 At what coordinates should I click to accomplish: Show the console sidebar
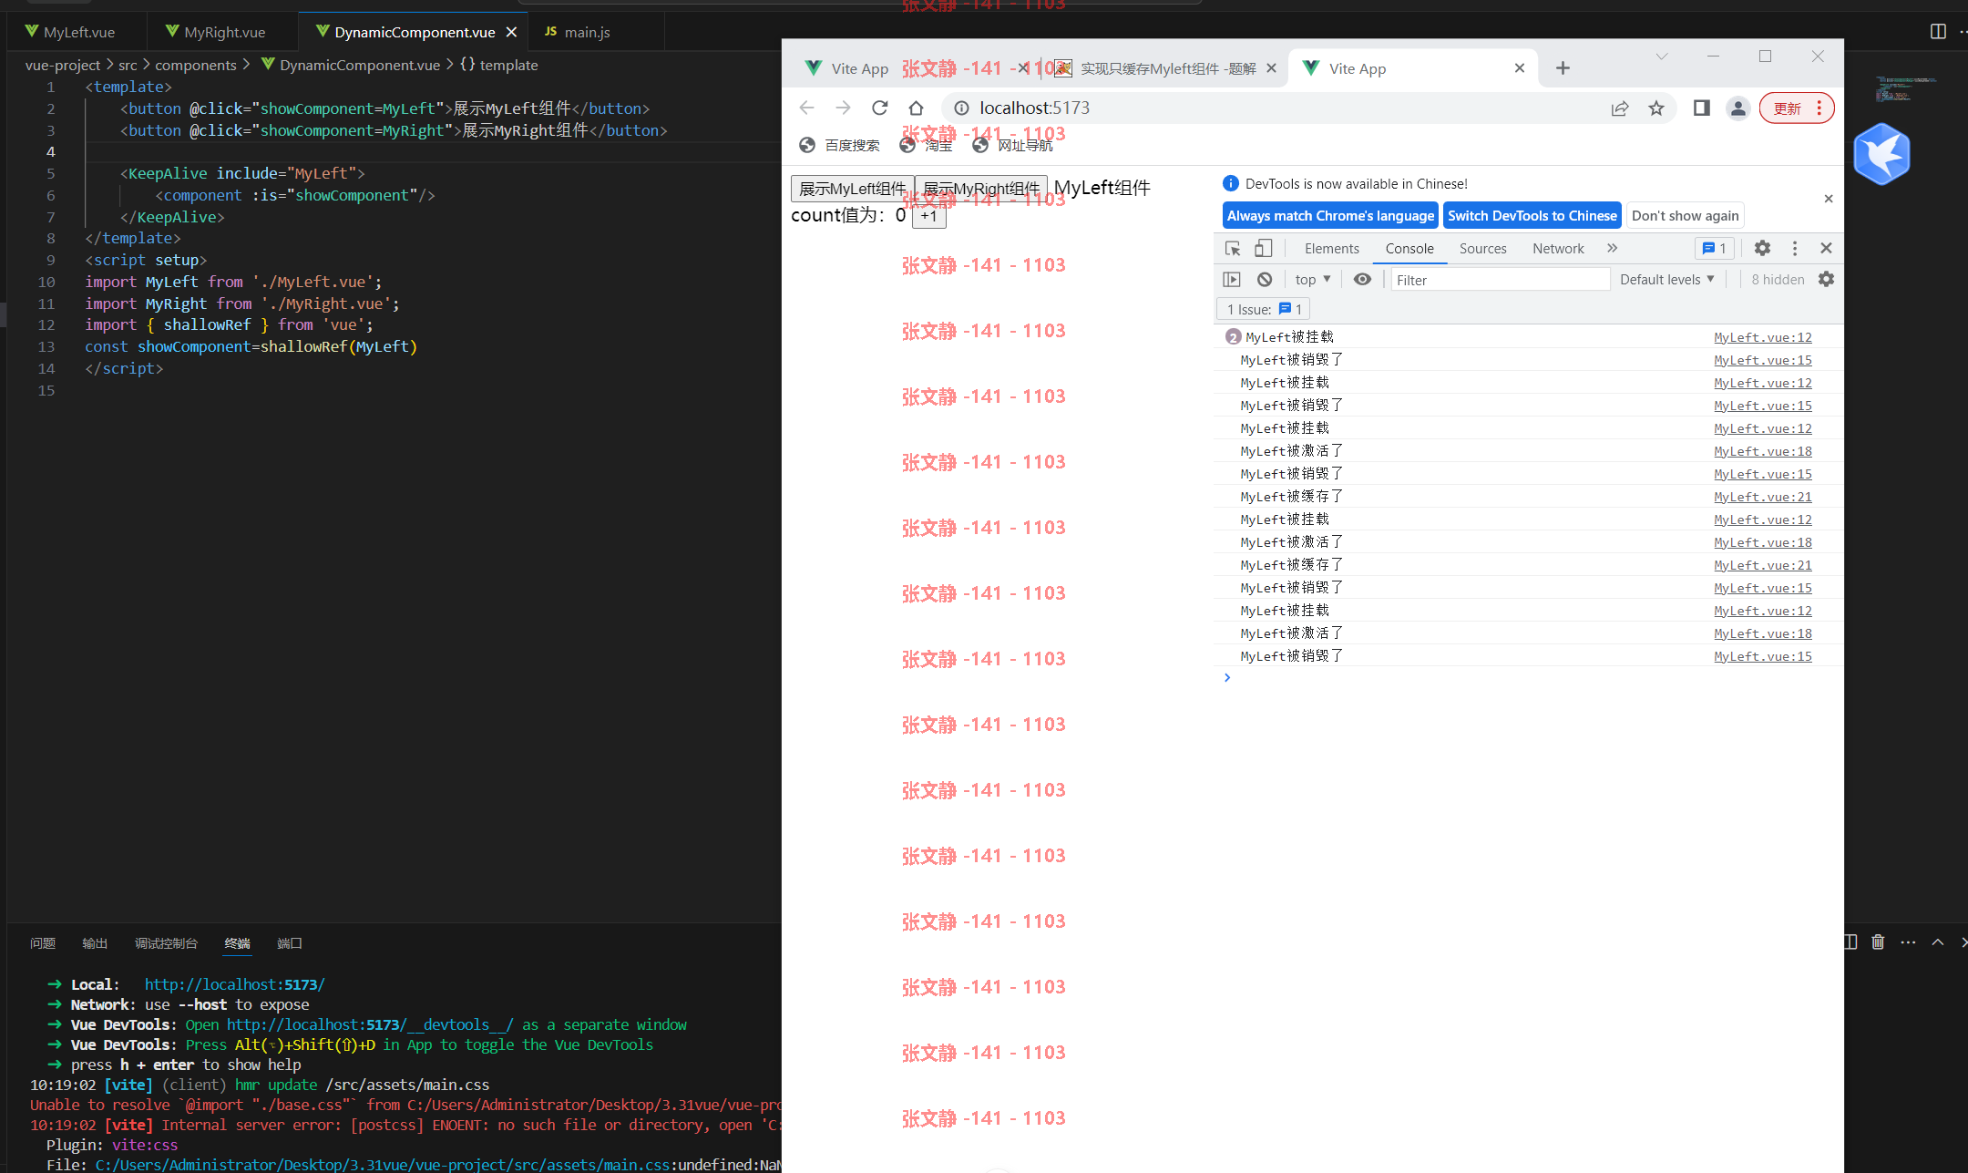(1232, 280)
